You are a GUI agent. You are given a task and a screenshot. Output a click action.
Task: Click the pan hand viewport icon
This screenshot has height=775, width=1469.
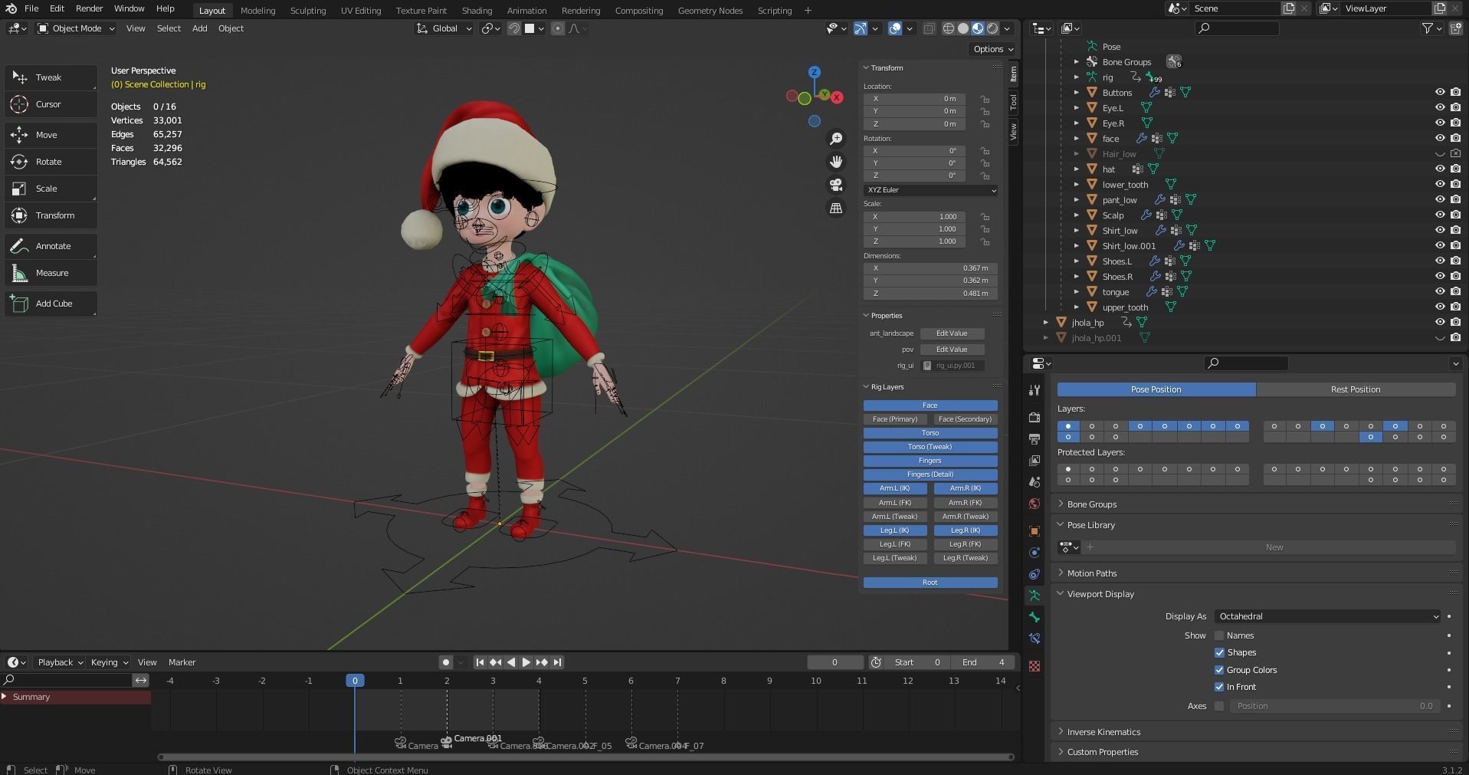point(836,162)
